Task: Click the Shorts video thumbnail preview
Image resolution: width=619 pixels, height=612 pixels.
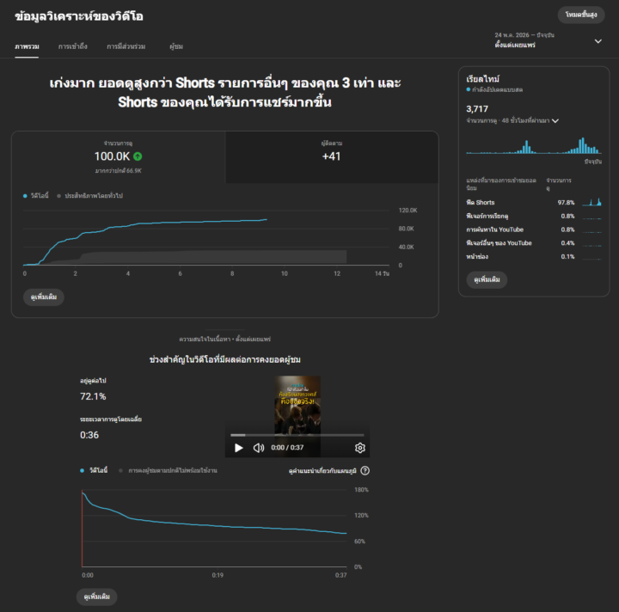Action: tap(297, 405)
